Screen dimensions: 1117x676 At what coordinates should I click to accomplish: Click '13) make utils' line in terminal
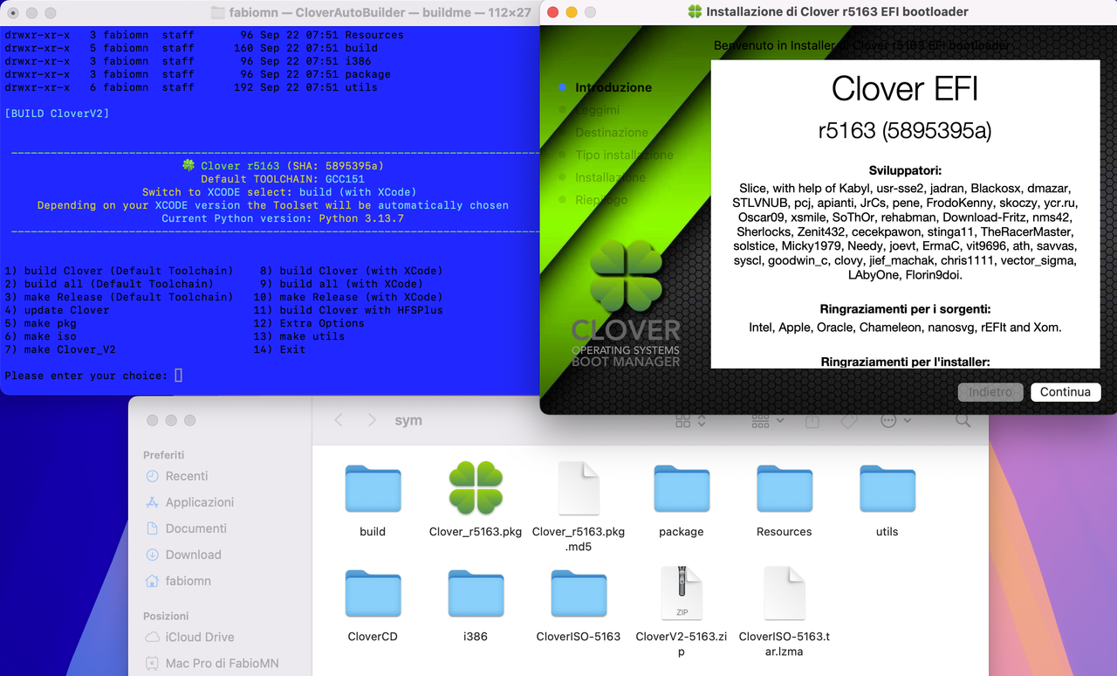click(x=298, y=336)
